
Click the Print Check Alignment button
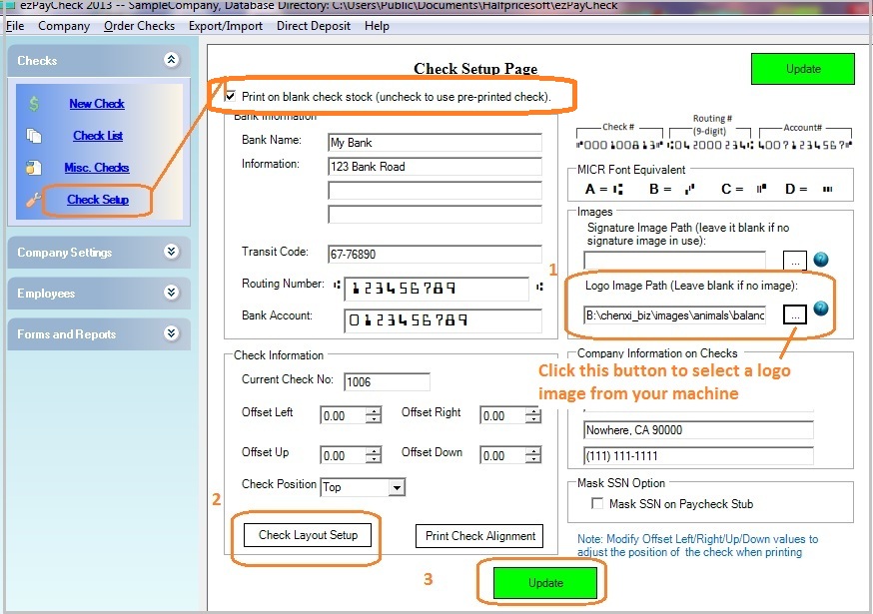478,536
